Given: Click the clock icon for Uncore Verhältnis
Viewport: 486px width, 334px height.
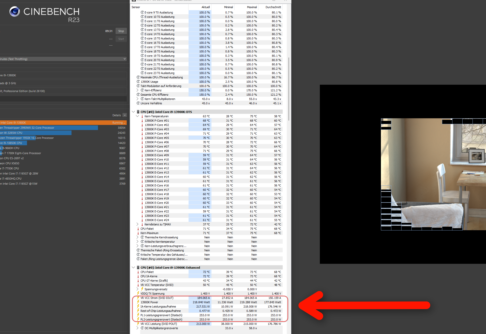Looking at the screenshot, I should click(138, 103).
